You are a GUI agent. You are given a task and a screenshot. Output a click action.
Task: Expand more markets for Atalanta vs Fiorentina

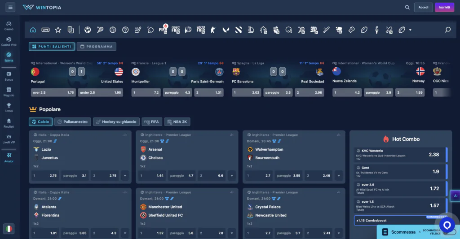pos(125,233)
